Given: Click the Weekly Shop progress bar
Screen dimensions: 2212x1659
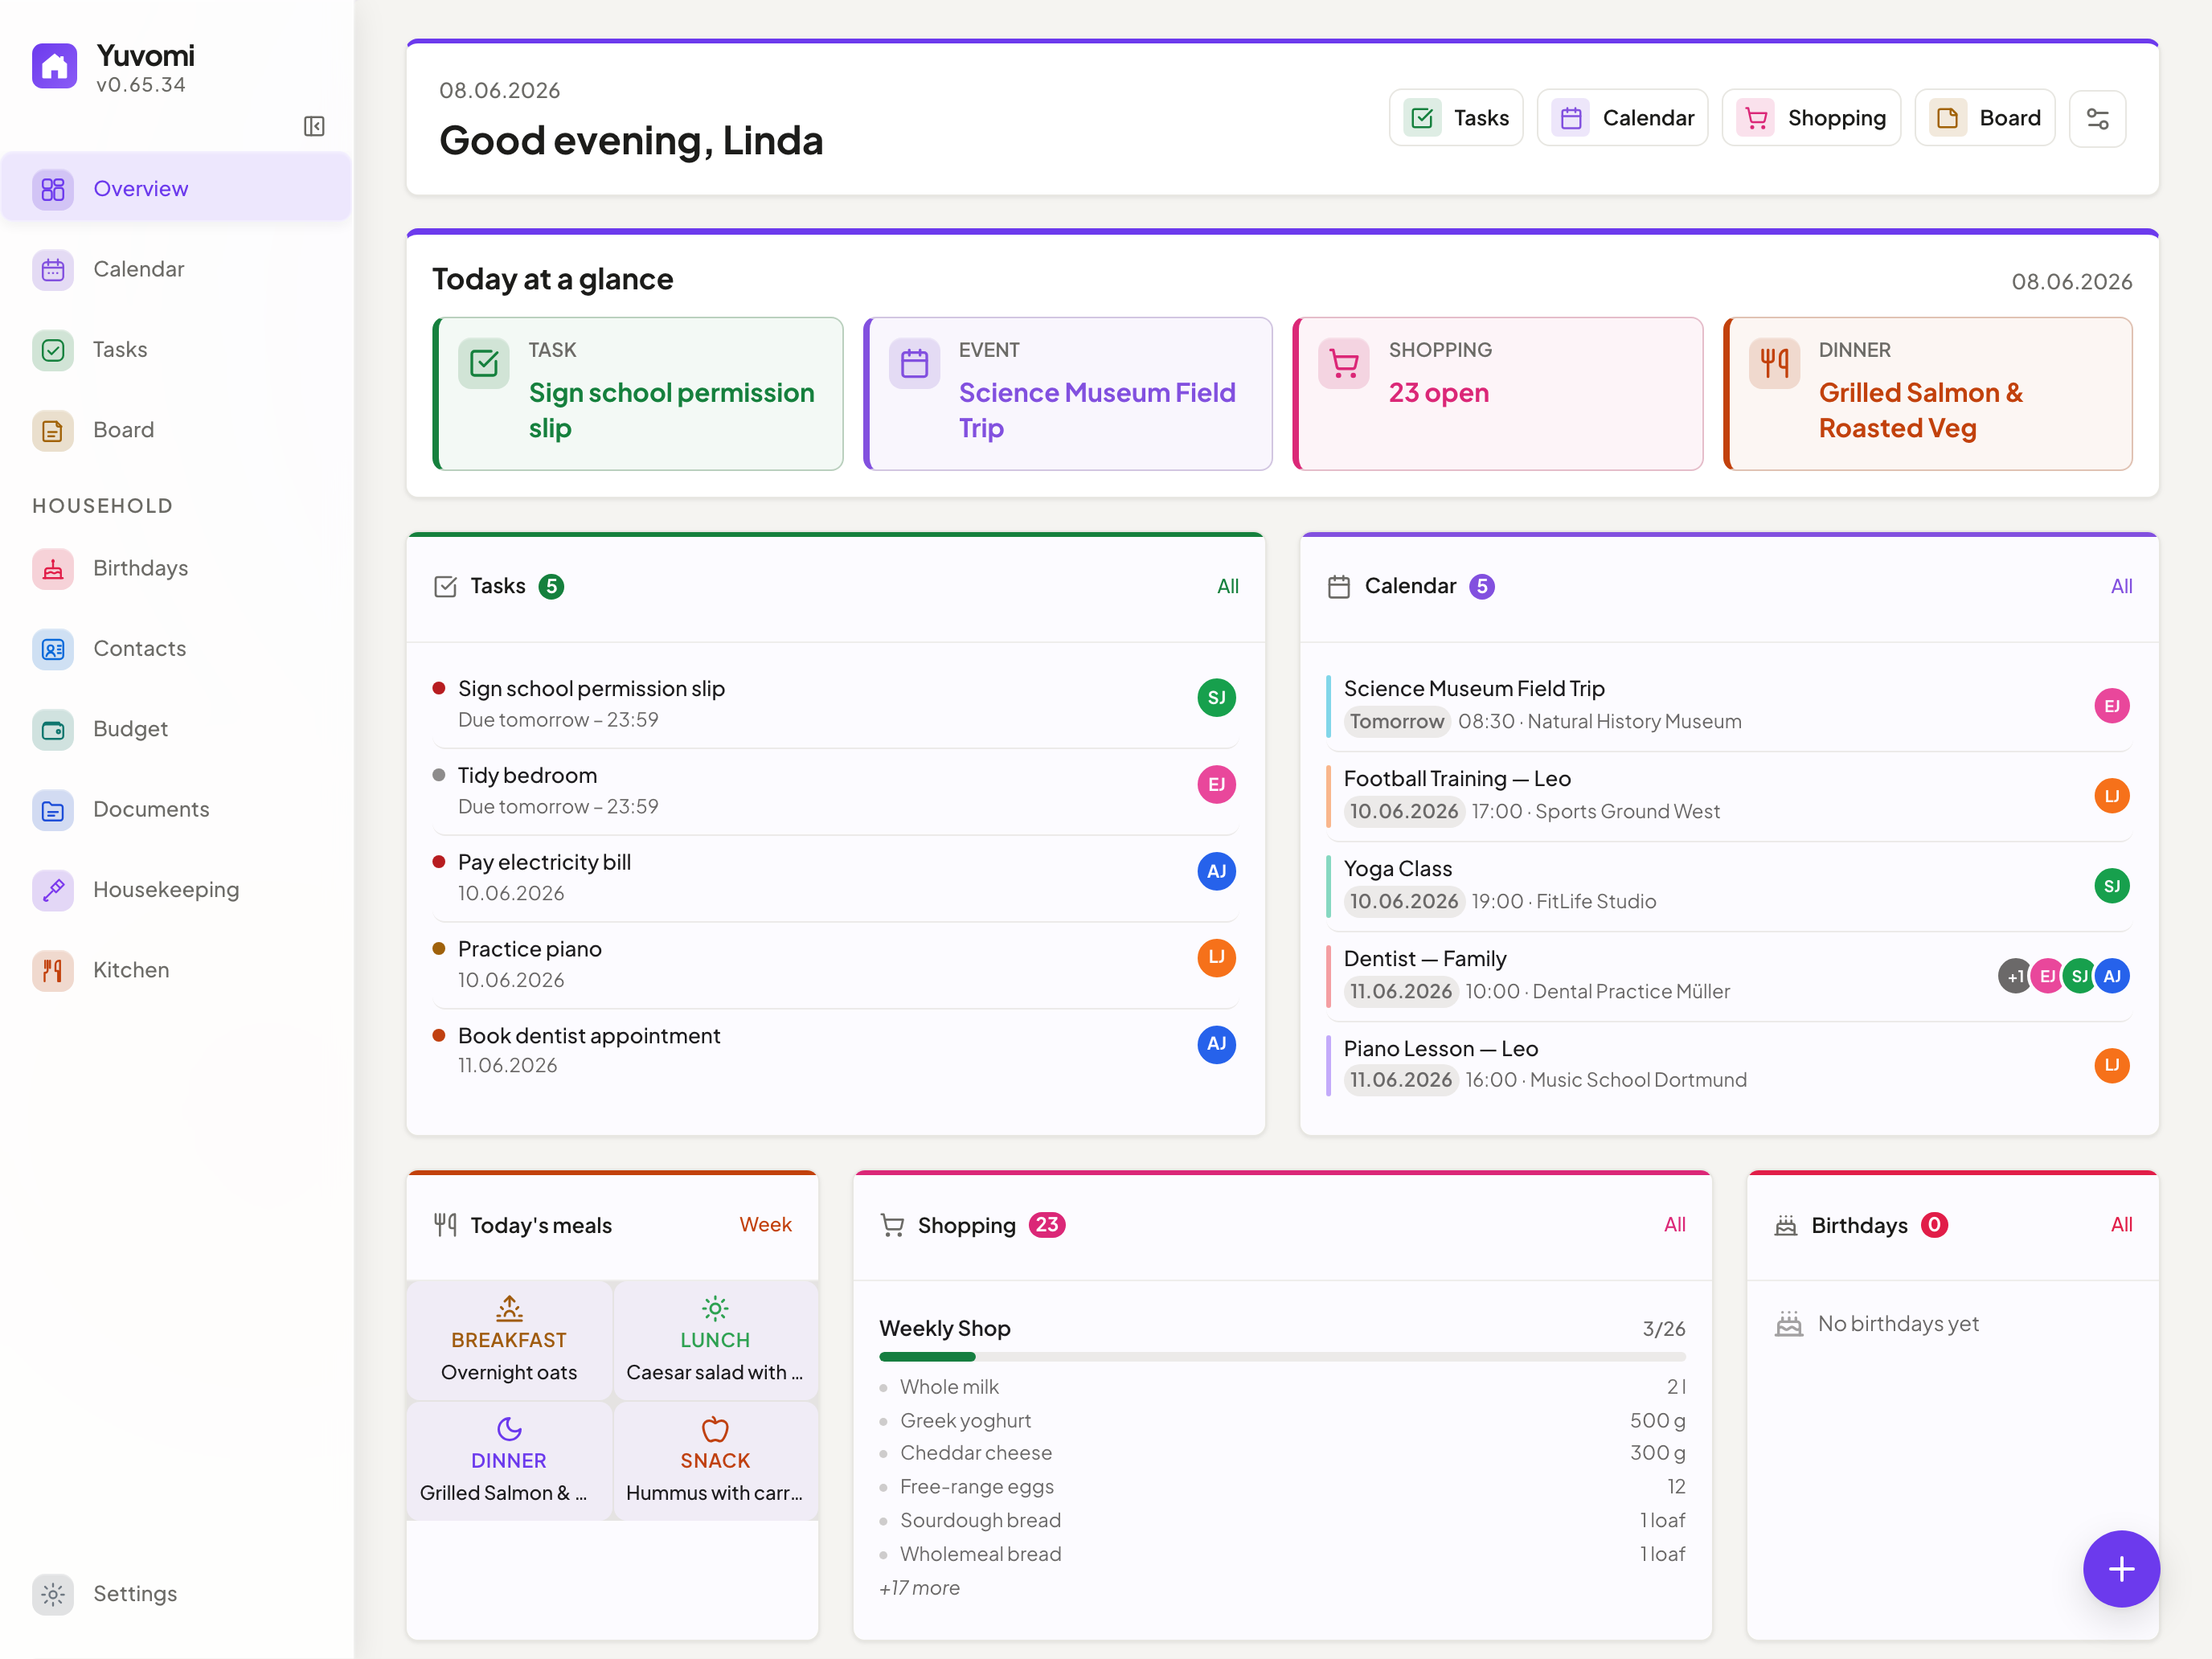Looking at the screenshot, I should [1282, 1358].
